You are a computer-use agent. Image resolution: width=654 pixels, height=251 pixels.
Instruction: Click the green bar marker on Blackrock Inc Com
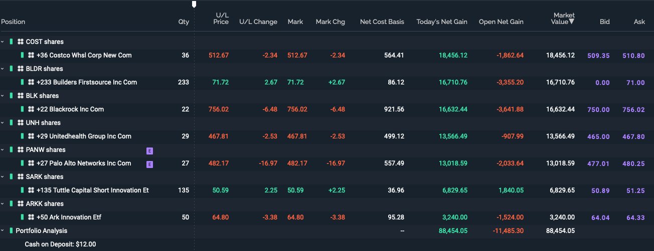22,109
